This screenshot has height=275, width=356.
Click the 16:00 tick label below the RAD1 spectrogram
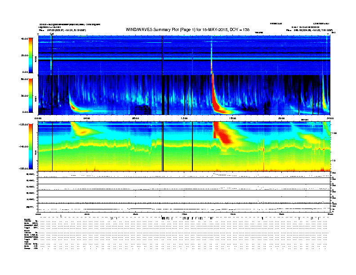coord(233,118)
